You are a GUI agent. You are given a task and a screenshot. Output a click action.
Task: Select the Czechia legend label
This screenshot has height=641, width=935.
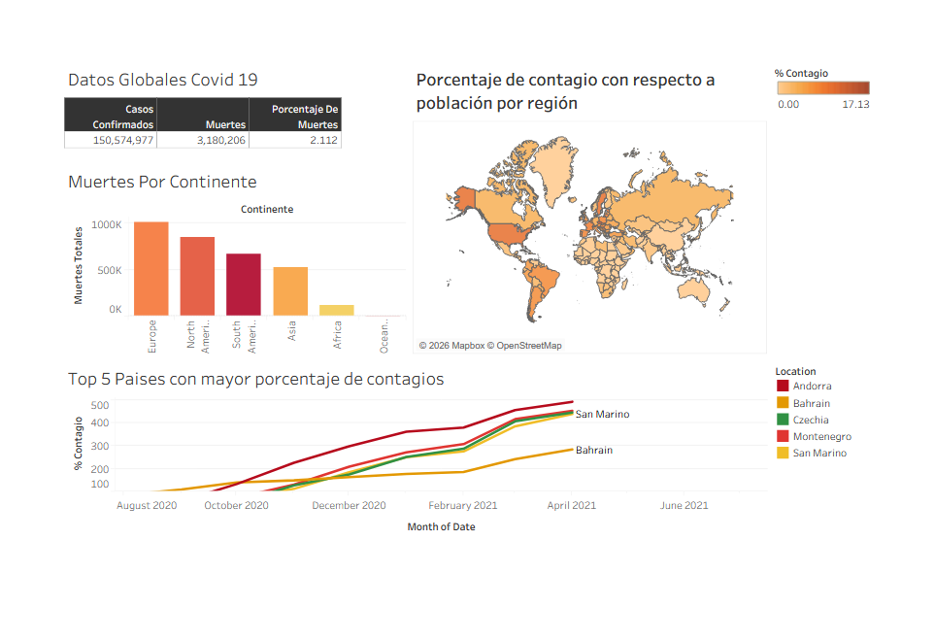tap(811, 420)
